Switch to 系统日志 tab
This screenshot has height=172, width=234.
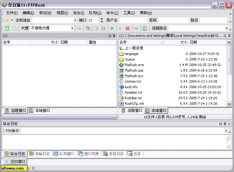pyautogui.click(x=113, y=154)
